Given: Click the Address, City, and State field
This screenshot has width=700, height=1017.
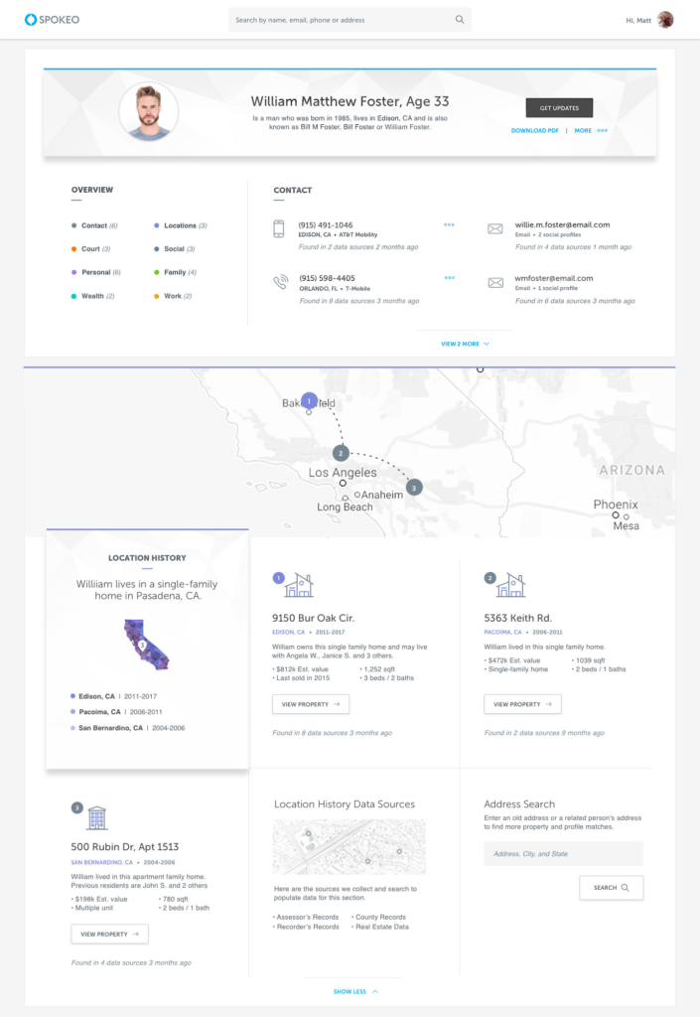Looking at the screenshot, I should coord(563,853).
